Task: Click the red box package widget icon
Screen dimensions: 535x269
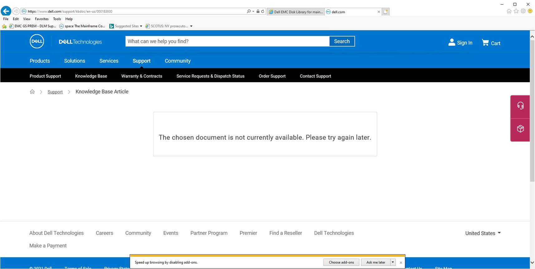Action: click(x=520, y=129)
